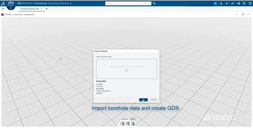Click the GEOVIA - Geoscience Interpretation title
253x128 pixels.
click(x=20, y=14)
